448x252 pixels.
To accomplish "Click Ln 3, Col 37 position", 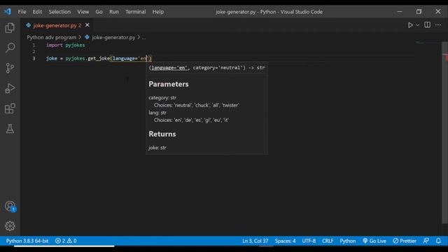I will point(255,241).
